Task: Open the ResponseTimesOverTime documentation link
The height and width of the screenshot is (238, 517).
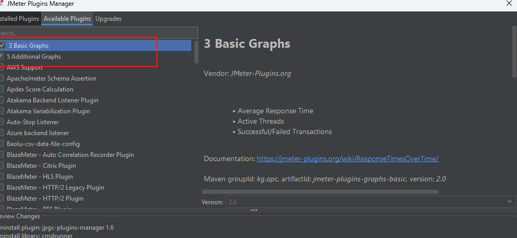Action: (x=348, y=159)
